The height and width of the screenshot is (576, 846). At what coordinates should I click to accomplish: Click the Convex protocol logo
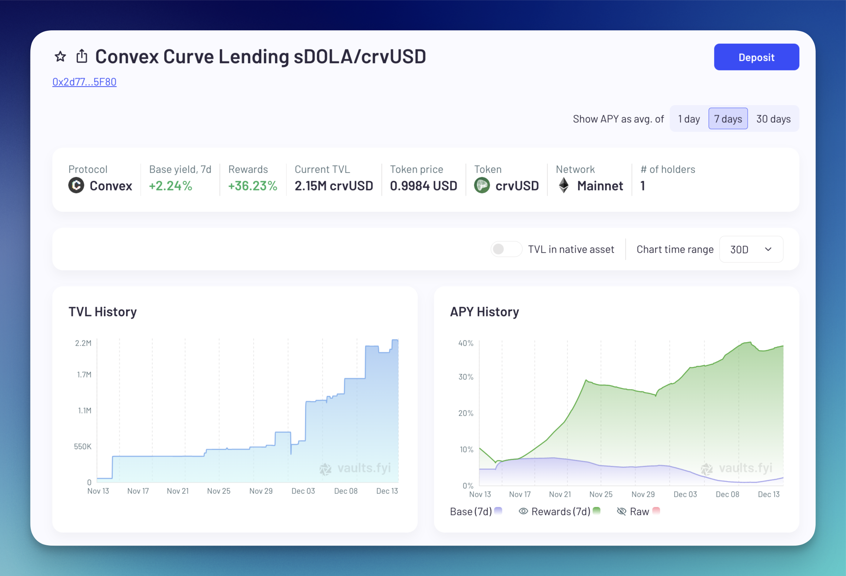76,185
